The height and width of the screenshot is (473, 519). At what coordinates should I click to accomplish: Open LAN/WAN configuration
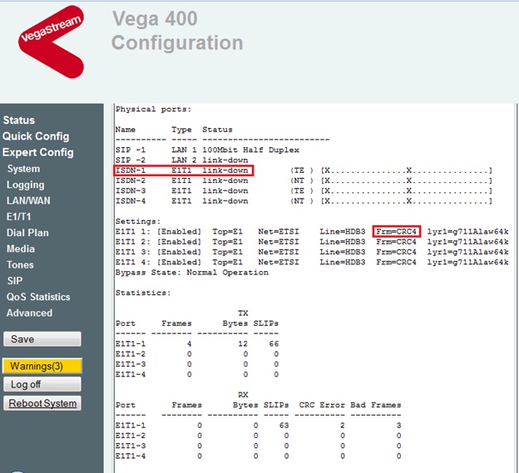click(28, 201)
